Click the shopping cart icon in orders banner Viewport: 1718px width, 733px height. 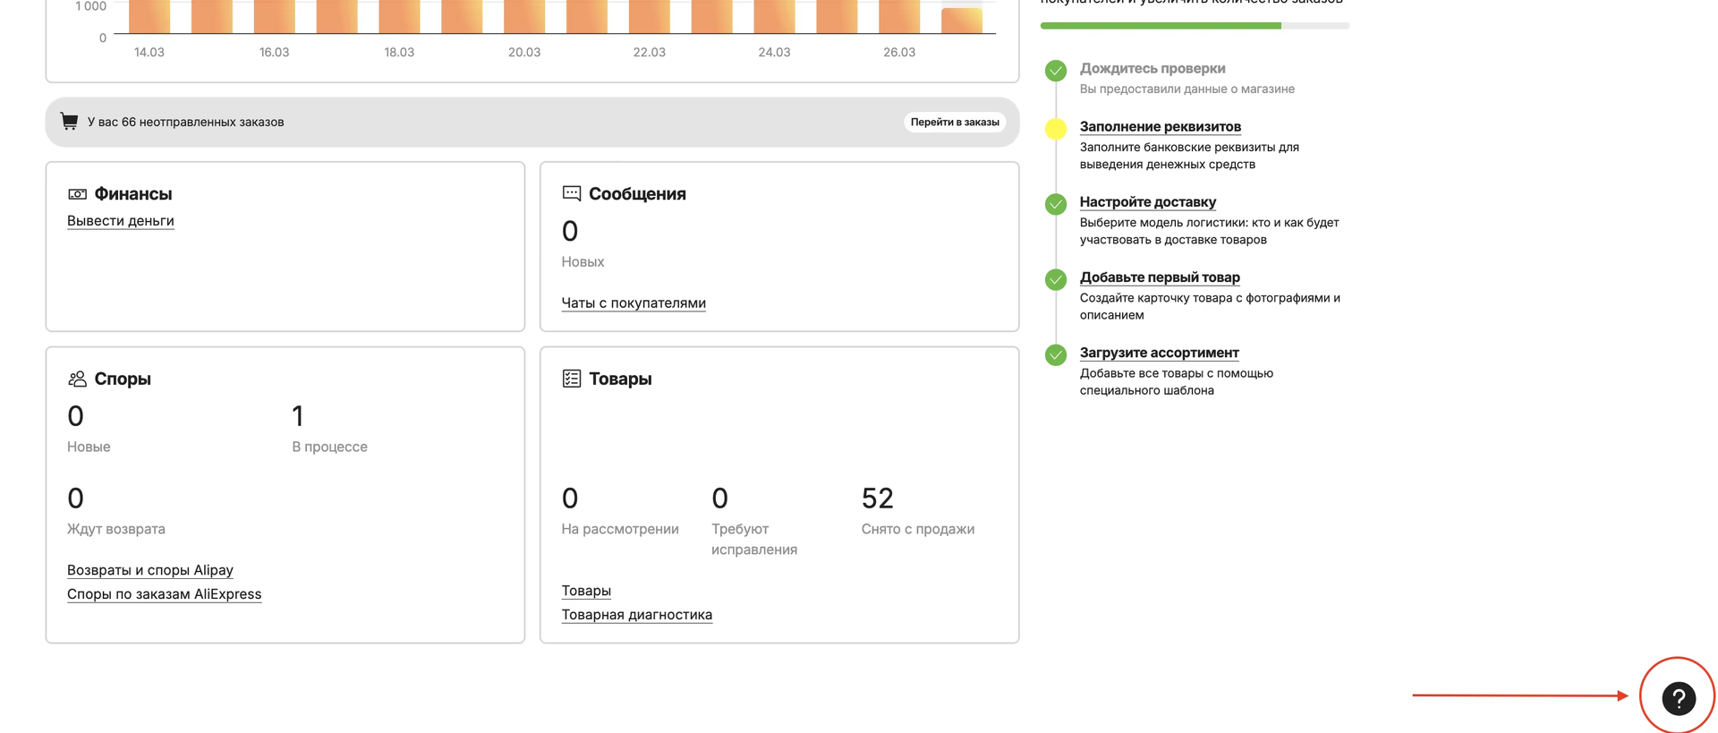coord(69,122)
